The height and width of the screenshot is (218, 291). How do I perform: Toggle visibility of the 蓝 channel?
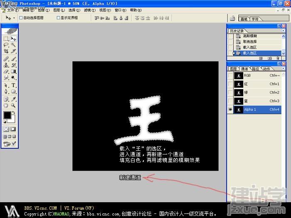[230, 101]
